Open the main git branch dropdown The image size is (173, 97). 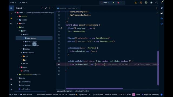(x=24, y=3)
